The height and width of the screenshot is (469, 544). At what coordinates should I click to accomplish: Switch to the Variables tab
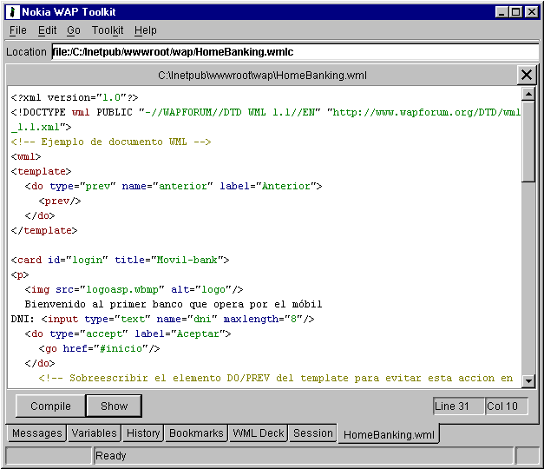click(94, 433)
